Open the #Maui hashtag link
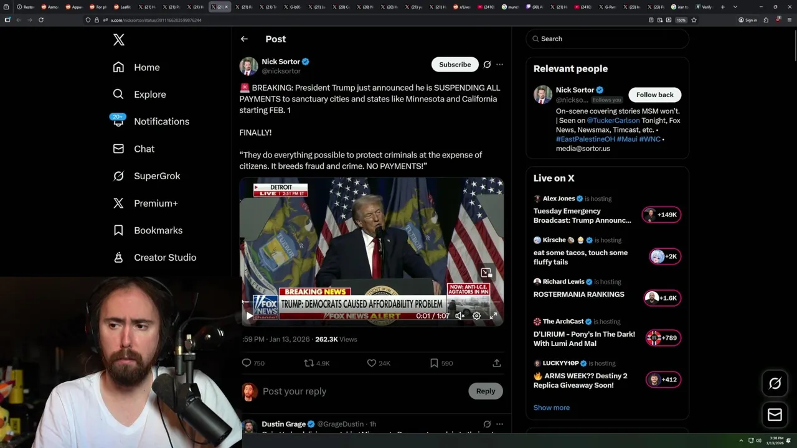This screenshot has width=797, height=448. pyautogui.click(x=626, y=139)
